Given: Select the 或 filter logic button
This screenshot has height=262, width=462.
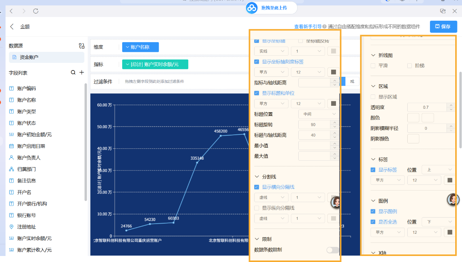Looking at the screenshot, I should pos(352,81).
